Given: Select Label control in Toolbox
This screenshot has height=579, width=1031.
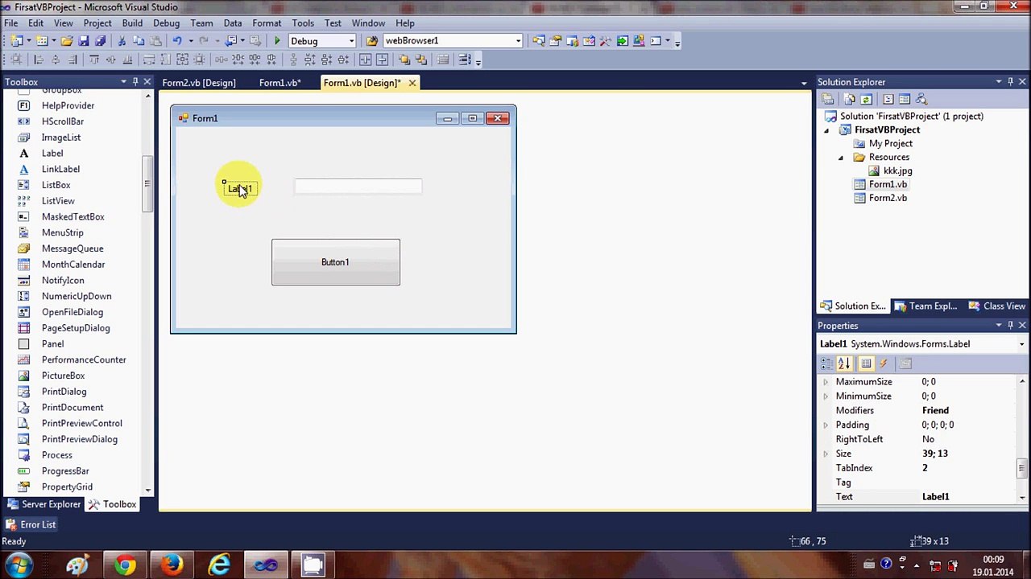Looking at the screenshot, I should click(x=52, y=153).
